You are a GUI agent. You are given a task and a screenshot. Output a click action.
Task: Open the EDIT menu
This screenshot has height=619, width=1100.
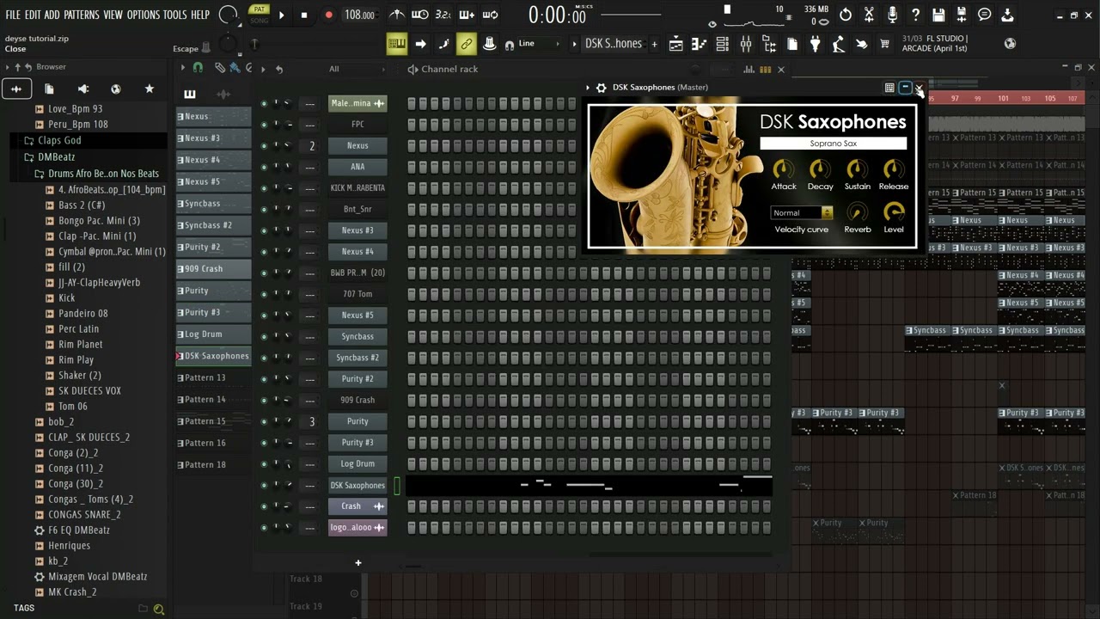coord(33,15)
